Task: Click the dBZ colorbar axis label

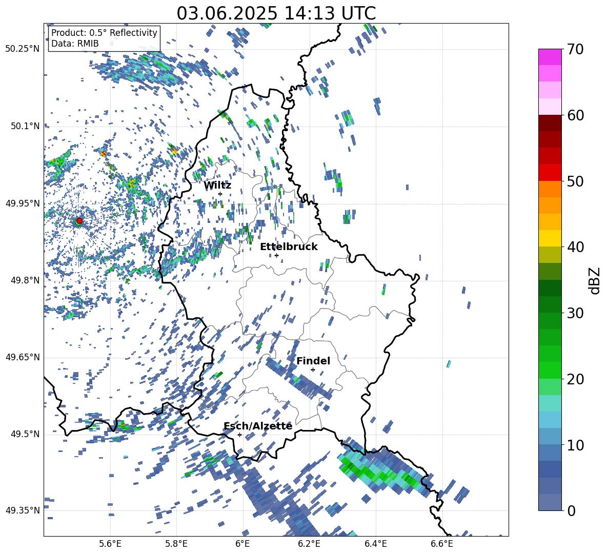Action: point(595,280)
